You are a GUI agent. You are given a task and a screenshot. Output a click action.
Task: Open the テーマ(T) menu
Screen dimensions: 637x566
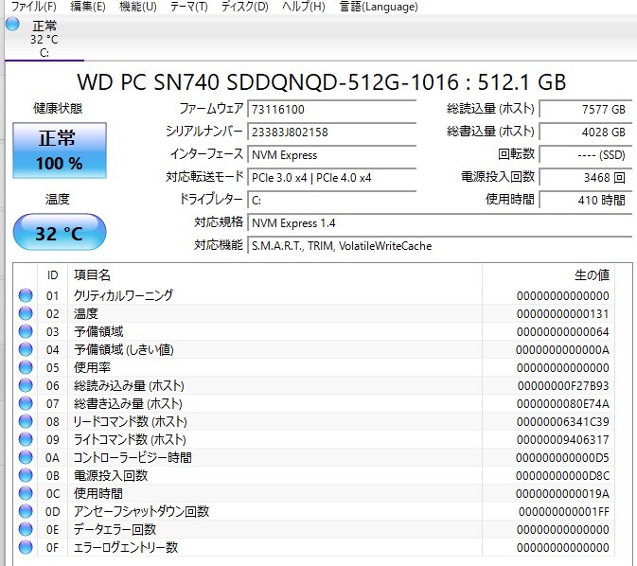click(188, 7)
